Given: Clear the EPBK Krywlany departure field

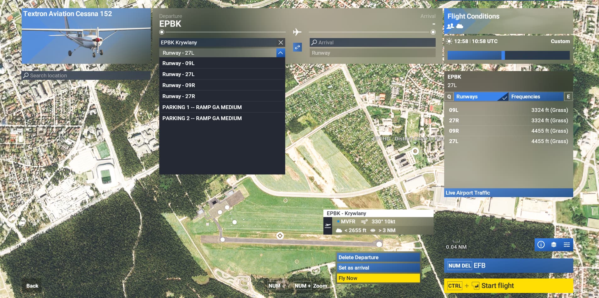Looking at the screenshot, I should (280, 42).
